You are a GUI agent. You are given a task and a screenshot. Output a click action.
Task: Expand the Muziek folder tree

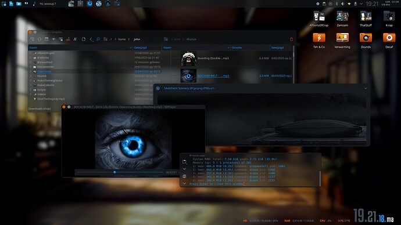click(31, 76)
